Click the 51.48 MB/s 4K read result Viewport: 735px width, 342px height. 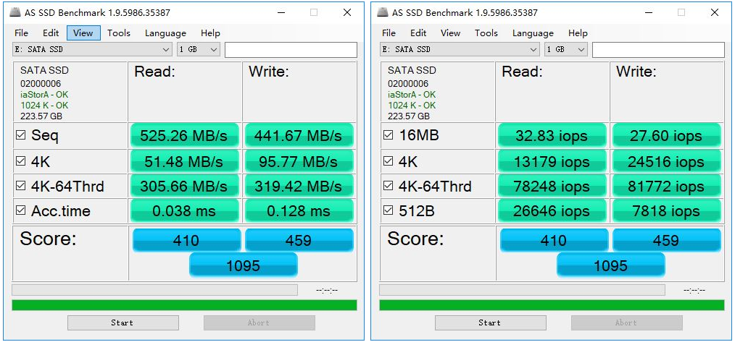[185, 161]
